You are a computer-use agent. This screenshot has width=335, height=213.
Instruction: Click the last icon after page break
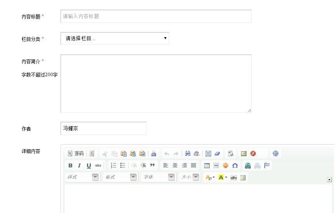(x=243, y=178)
